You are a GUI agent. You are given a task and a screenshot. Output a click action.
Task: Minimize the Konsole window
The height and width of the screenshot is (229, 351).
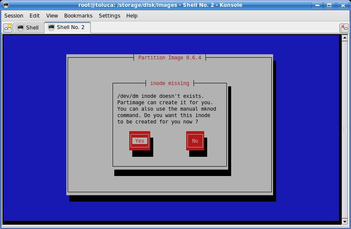[317, 5]
